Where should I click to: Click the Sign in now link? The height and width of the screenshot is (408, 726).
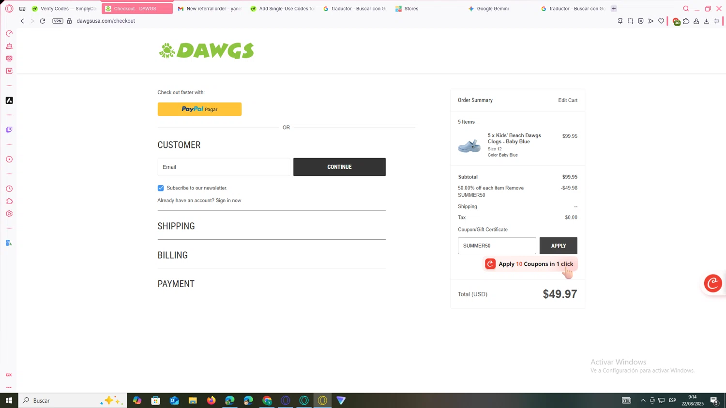click(228, 201)
